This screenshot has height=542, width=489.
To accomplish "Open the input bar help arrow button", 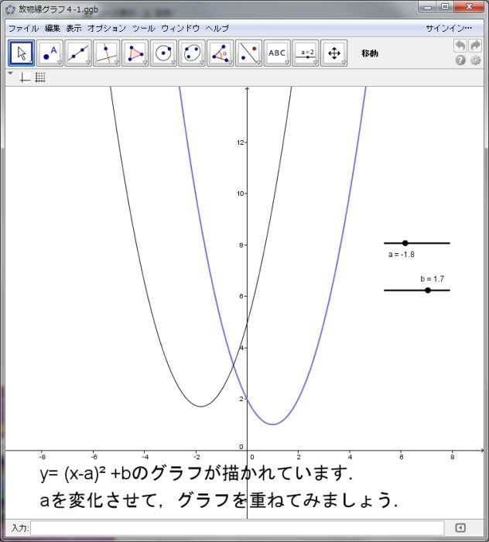I will pyautogui.click(x=460, y=528).
